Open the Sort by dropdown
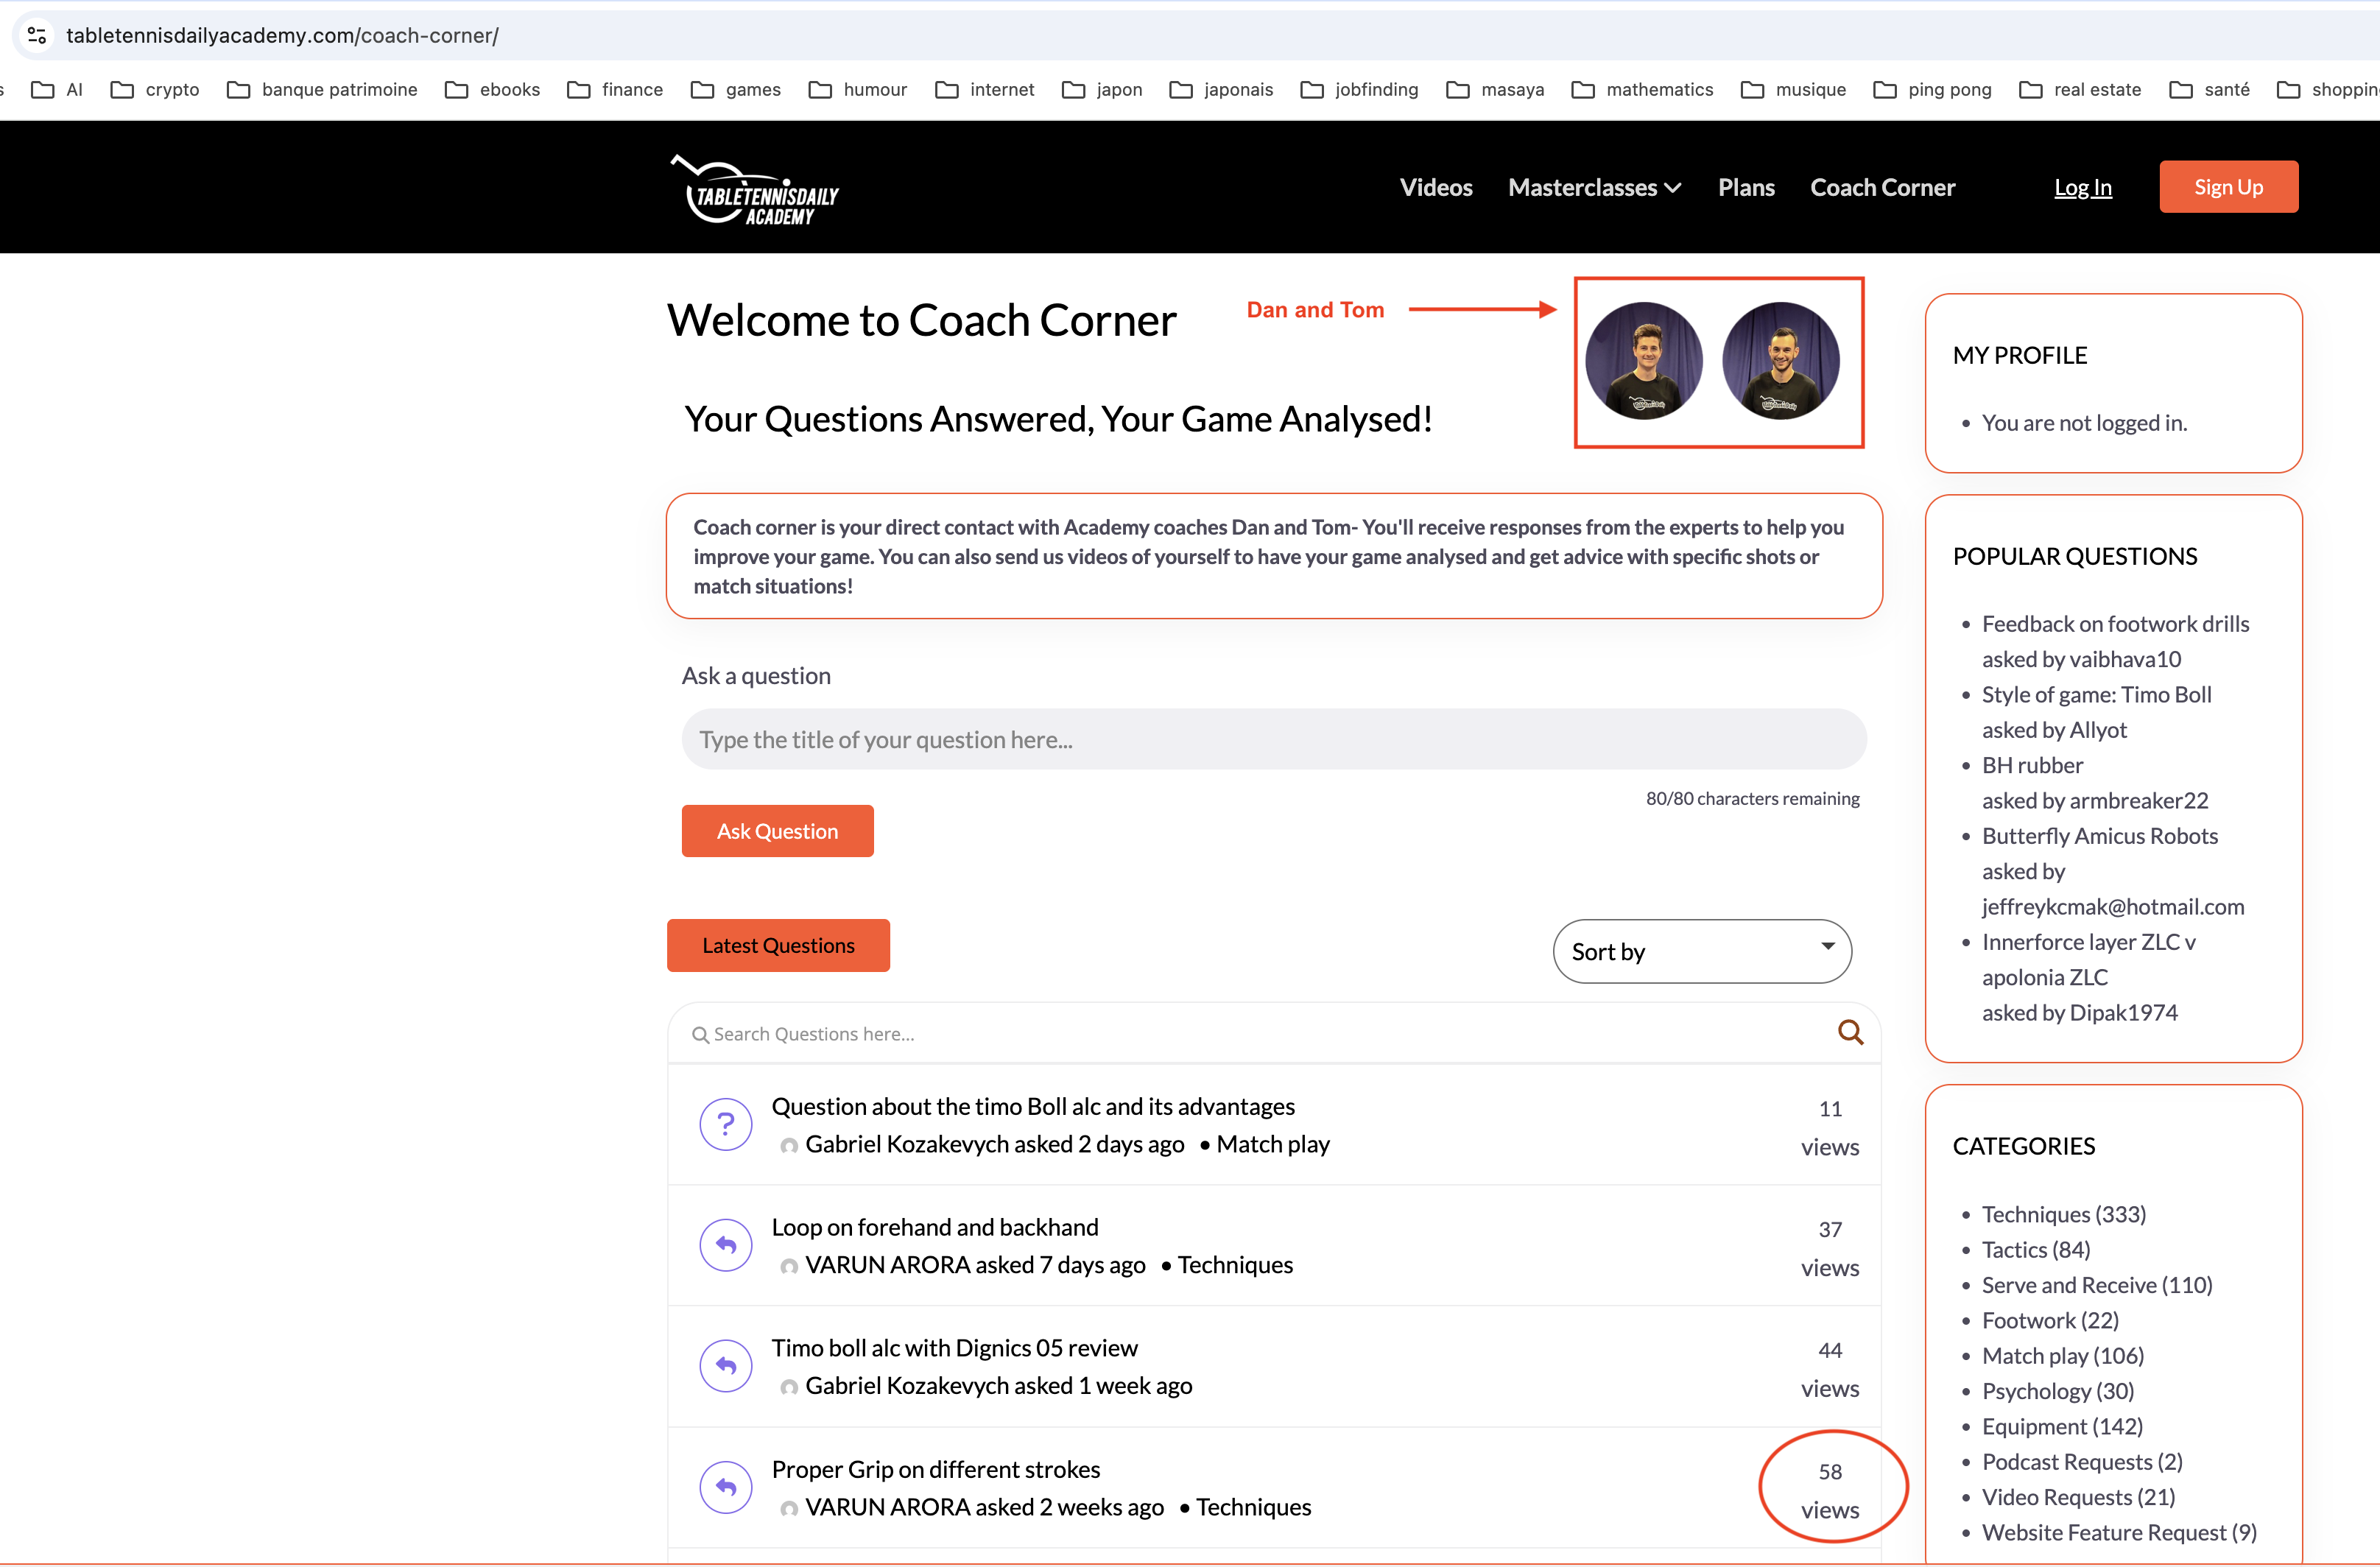2380x1567 pixels. pyautogui.click(x=1702, y=951)
